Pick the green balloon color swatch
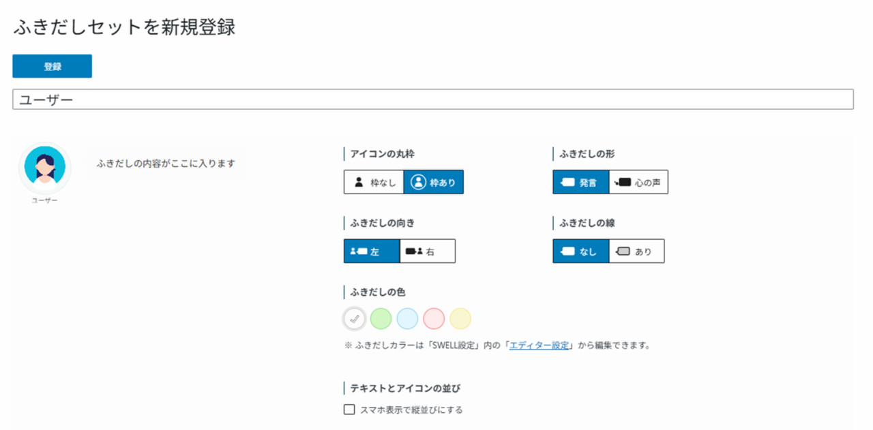Image resolution: width=873 pixels, height=430 pixels. coord(381,318)
